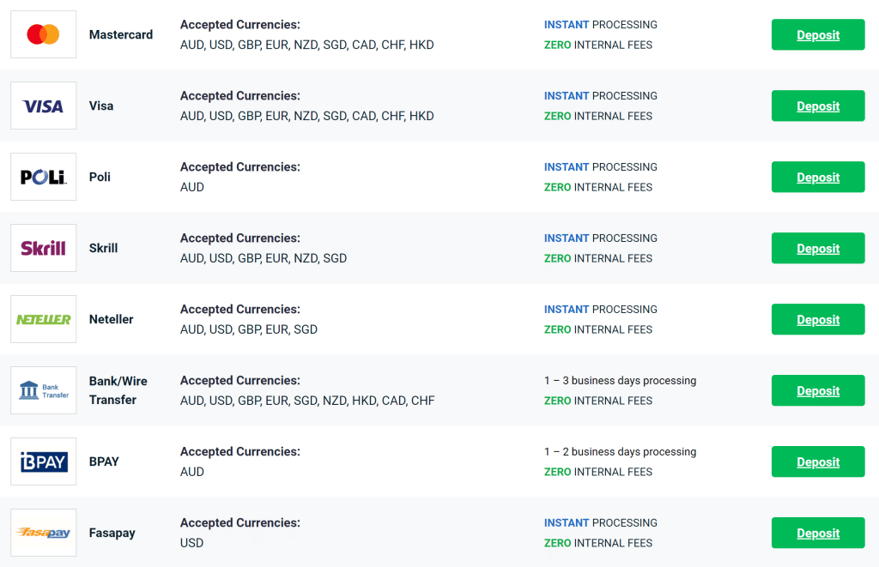The image size is (879, 567).
Task: Deposit using Fasapay
Action: click(818, 533)
